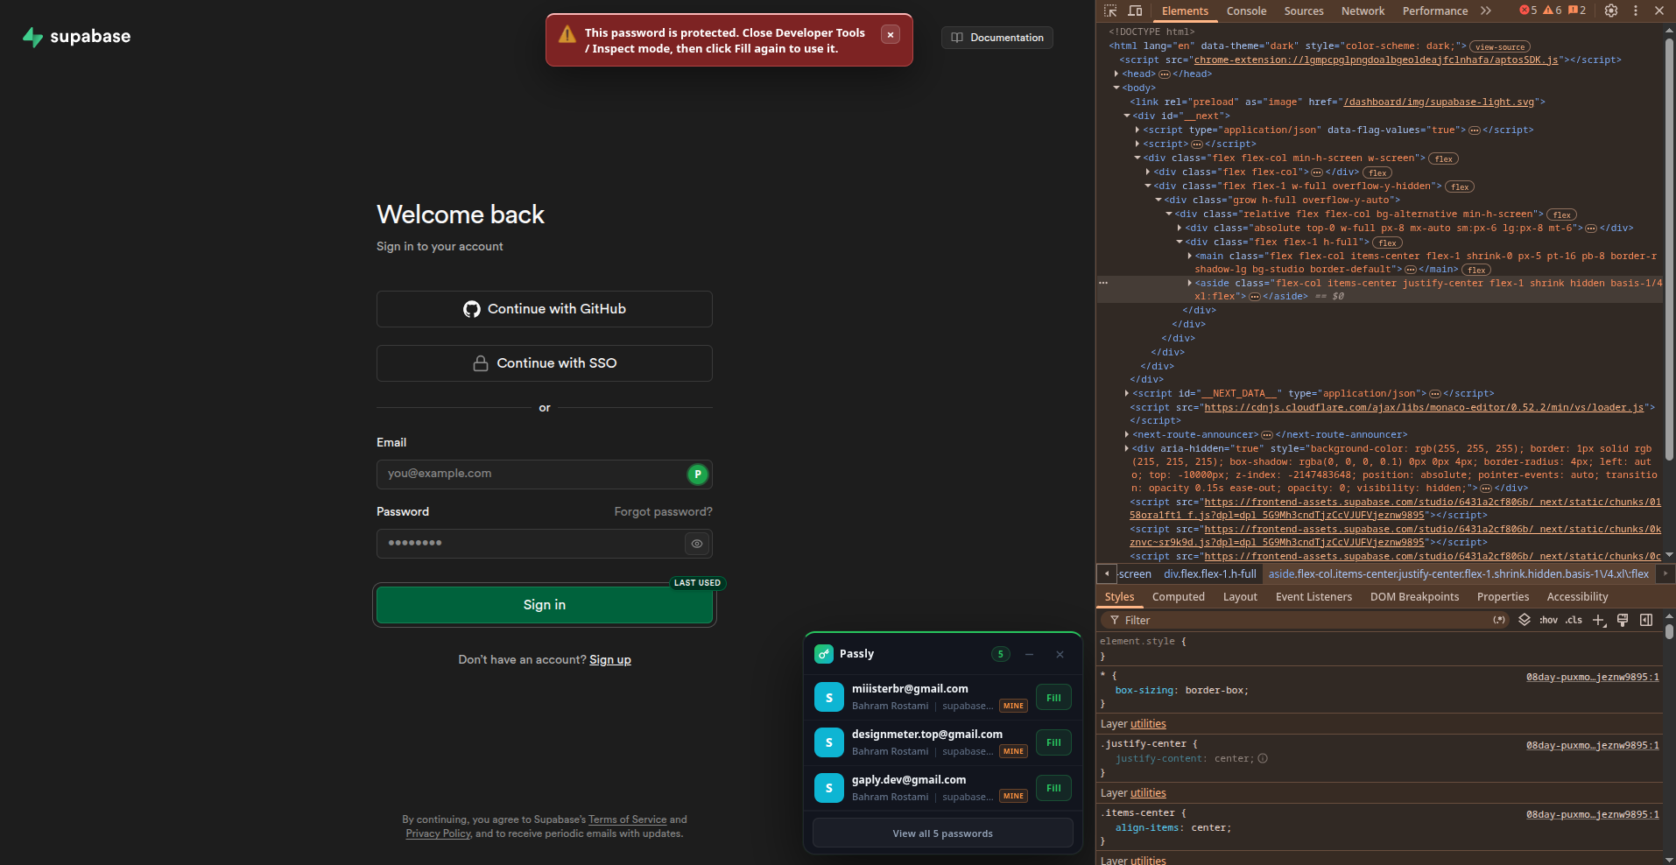1676x865 pixels.
Task: Toggle the device toolbar icon
Action: [x=1135, y=11]
